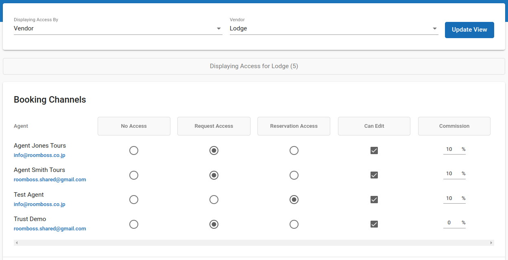The height and width of the screenshot is (260, 508).
Task: Open Trust Demo email link
Action: [50, 229]
